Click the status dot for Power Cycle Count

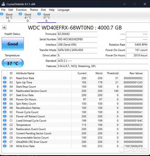pos(5,112)
